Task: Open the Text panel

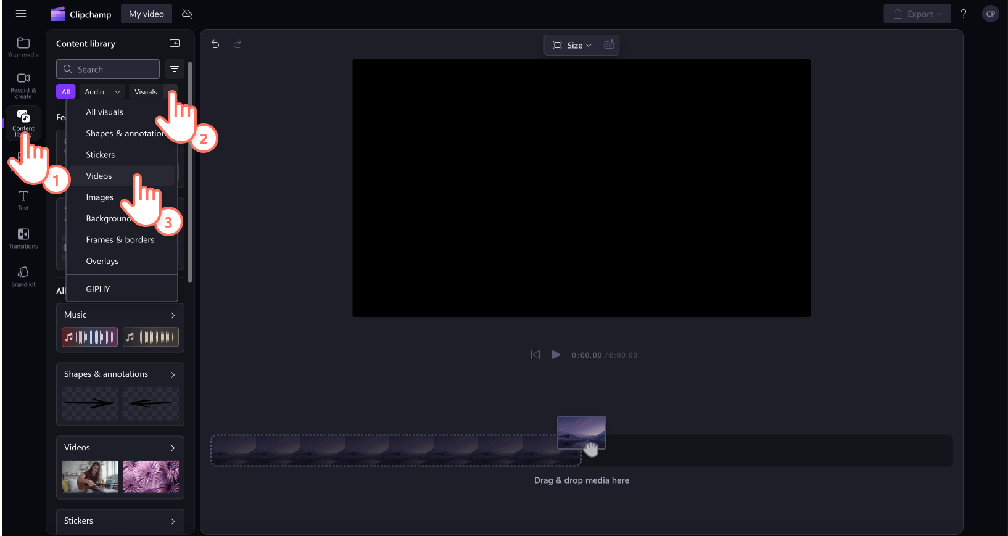Action: [23, 200]
